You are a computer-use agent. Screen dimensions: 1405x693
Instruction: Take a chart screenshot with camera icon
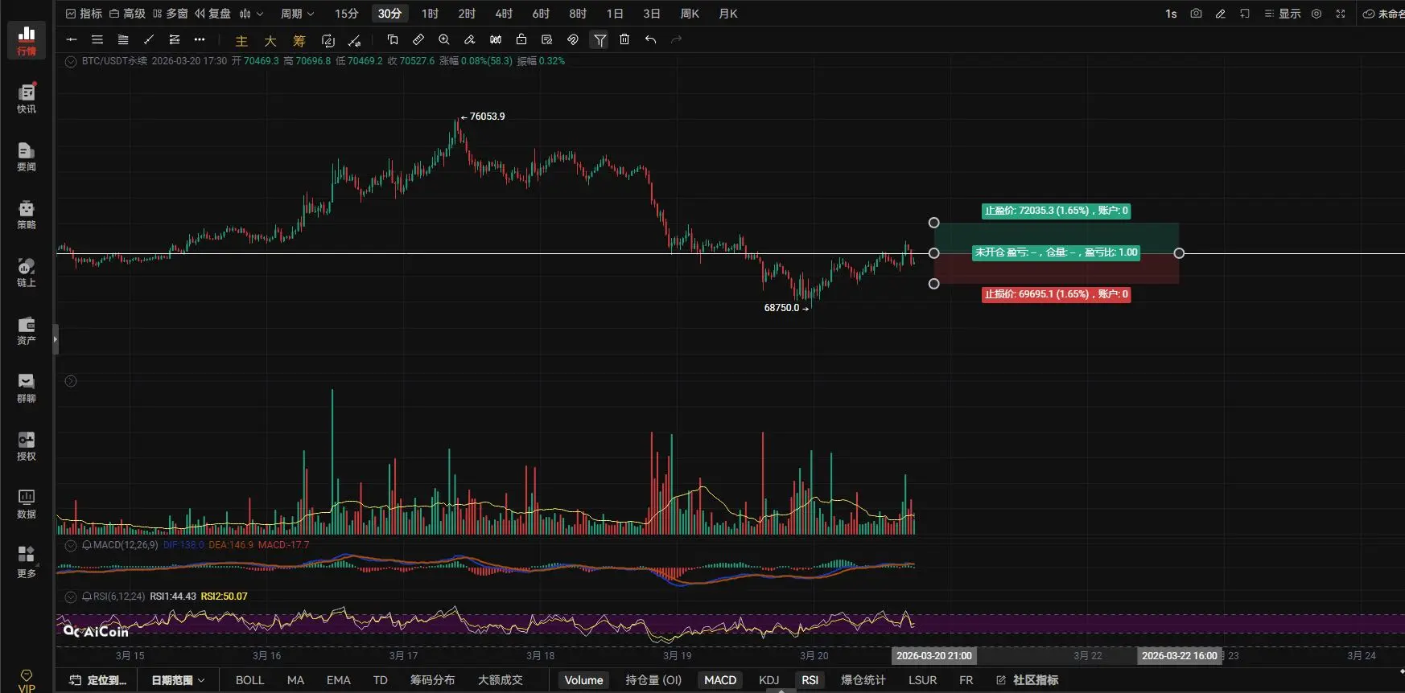[1196, 14]
